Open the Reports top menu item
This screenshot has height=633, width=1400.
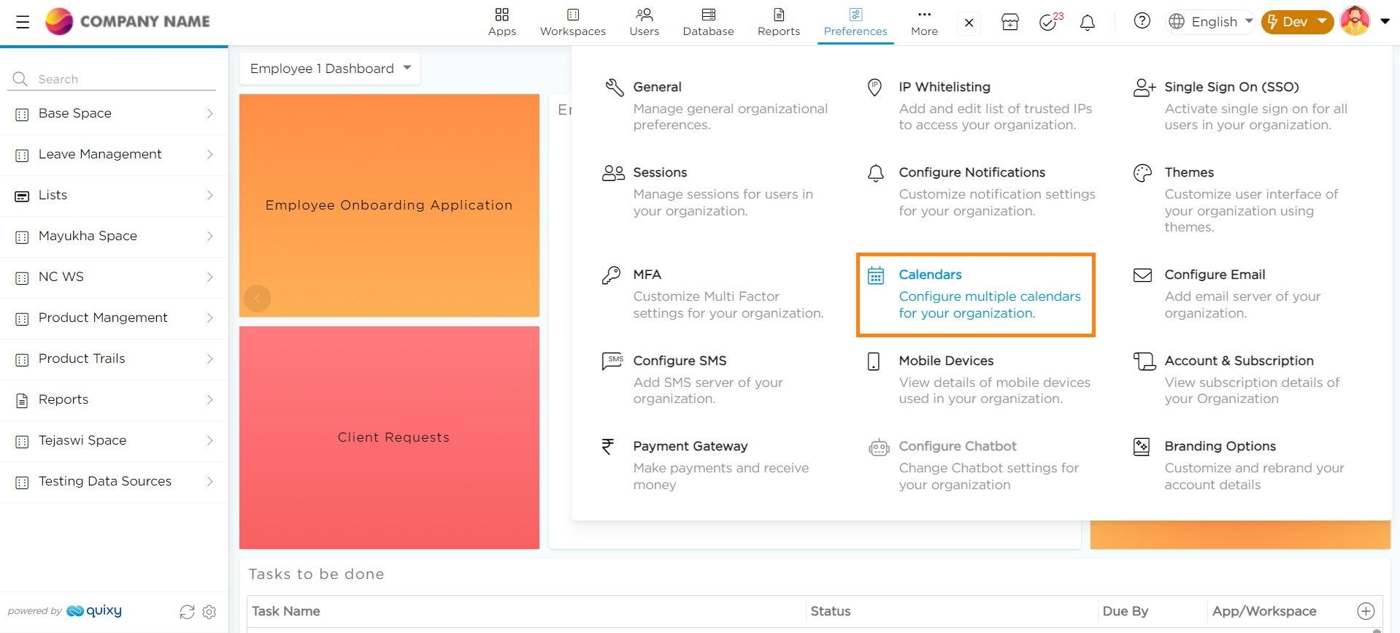pos(778,22)
